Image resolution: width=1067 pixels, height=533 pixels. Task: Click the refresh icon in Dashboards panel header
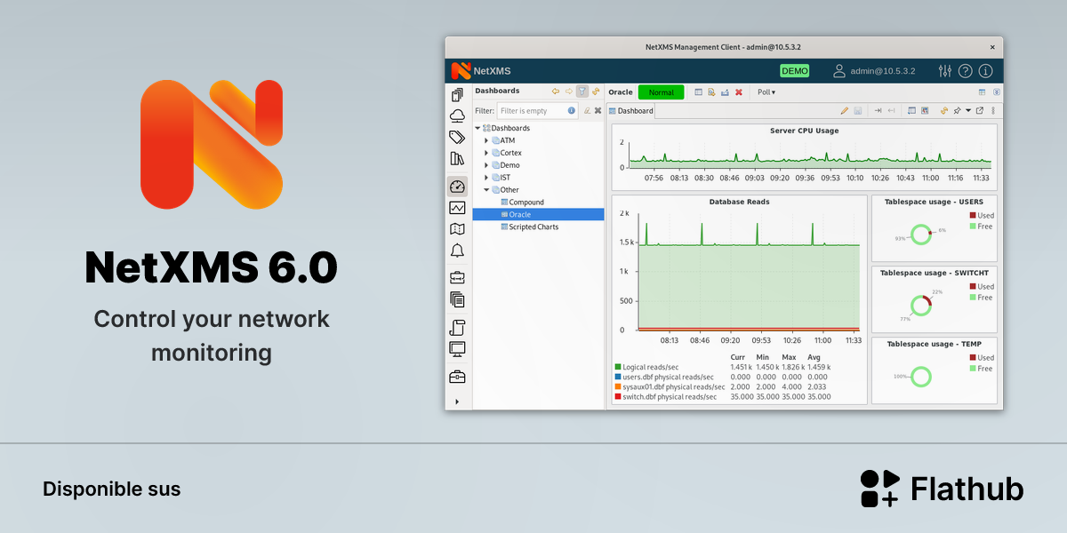point(596,91)
